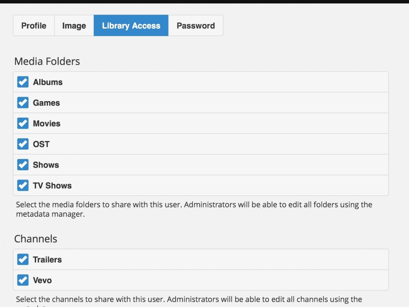
Task: Switch to the Profile tab
Action: click(34, 26)
